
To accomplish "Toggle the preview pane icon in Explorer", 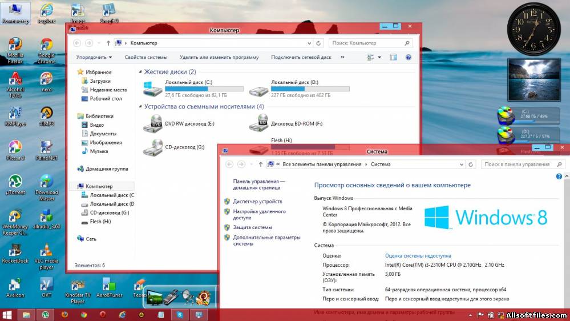I will coord(393,57).
